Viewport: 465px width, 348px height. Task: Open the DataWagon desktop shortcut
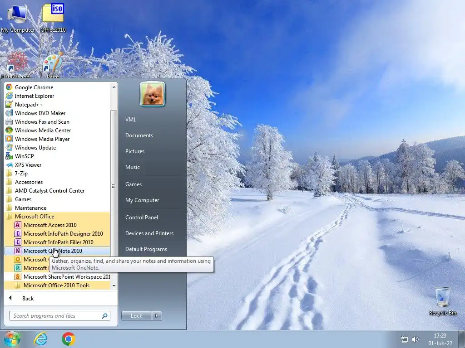click(16, 66)
